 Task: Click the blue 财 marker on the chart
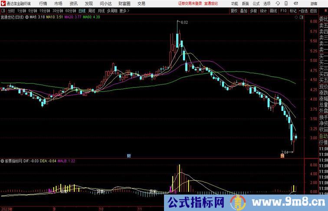(129, 155)
